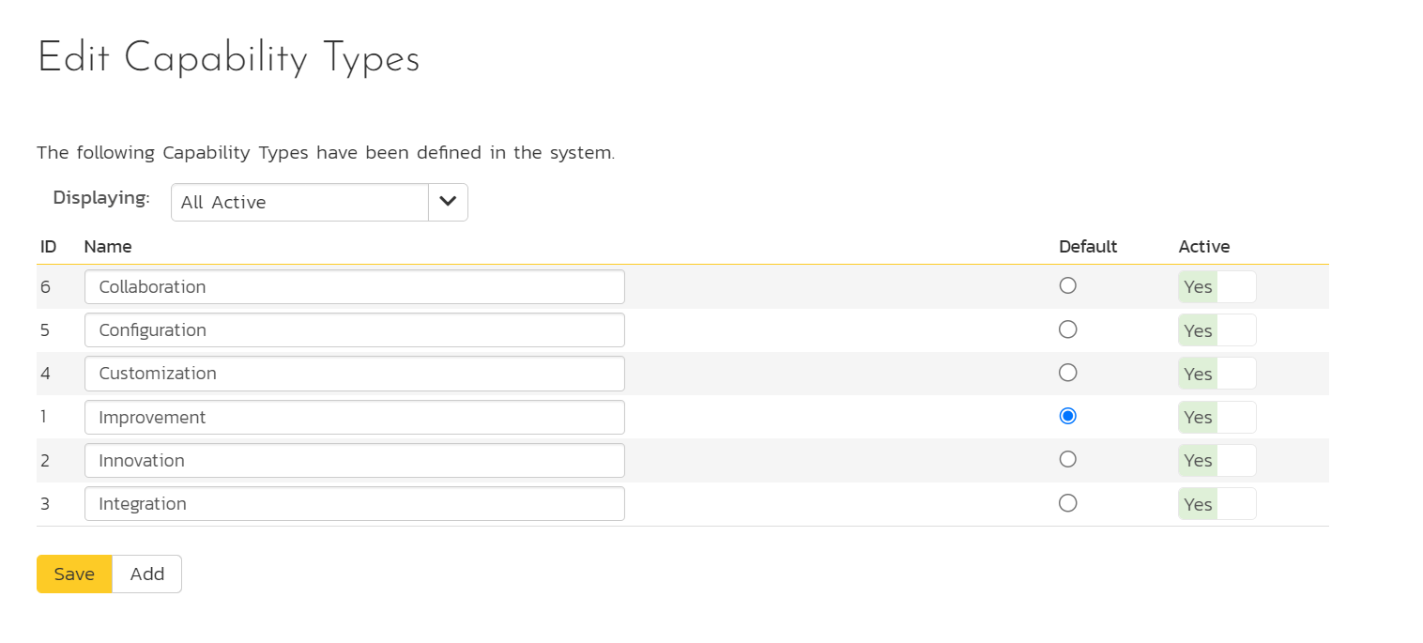1423x643 pixels.
Task: Open the Displaying filter dropdown arrow
Action: (448, 203)
